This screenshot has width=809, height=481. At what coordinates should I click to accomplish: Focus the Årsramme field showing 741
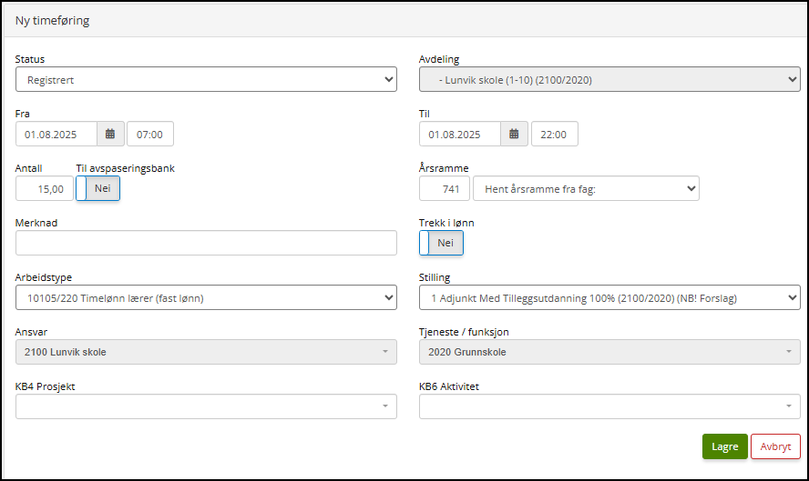[445, 188]
